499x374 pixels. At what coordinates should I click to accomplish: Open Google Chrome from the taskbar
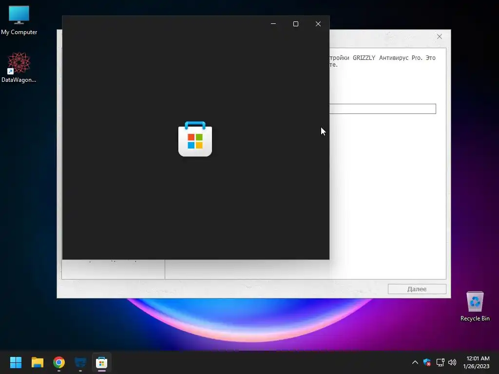coord(59,362)
